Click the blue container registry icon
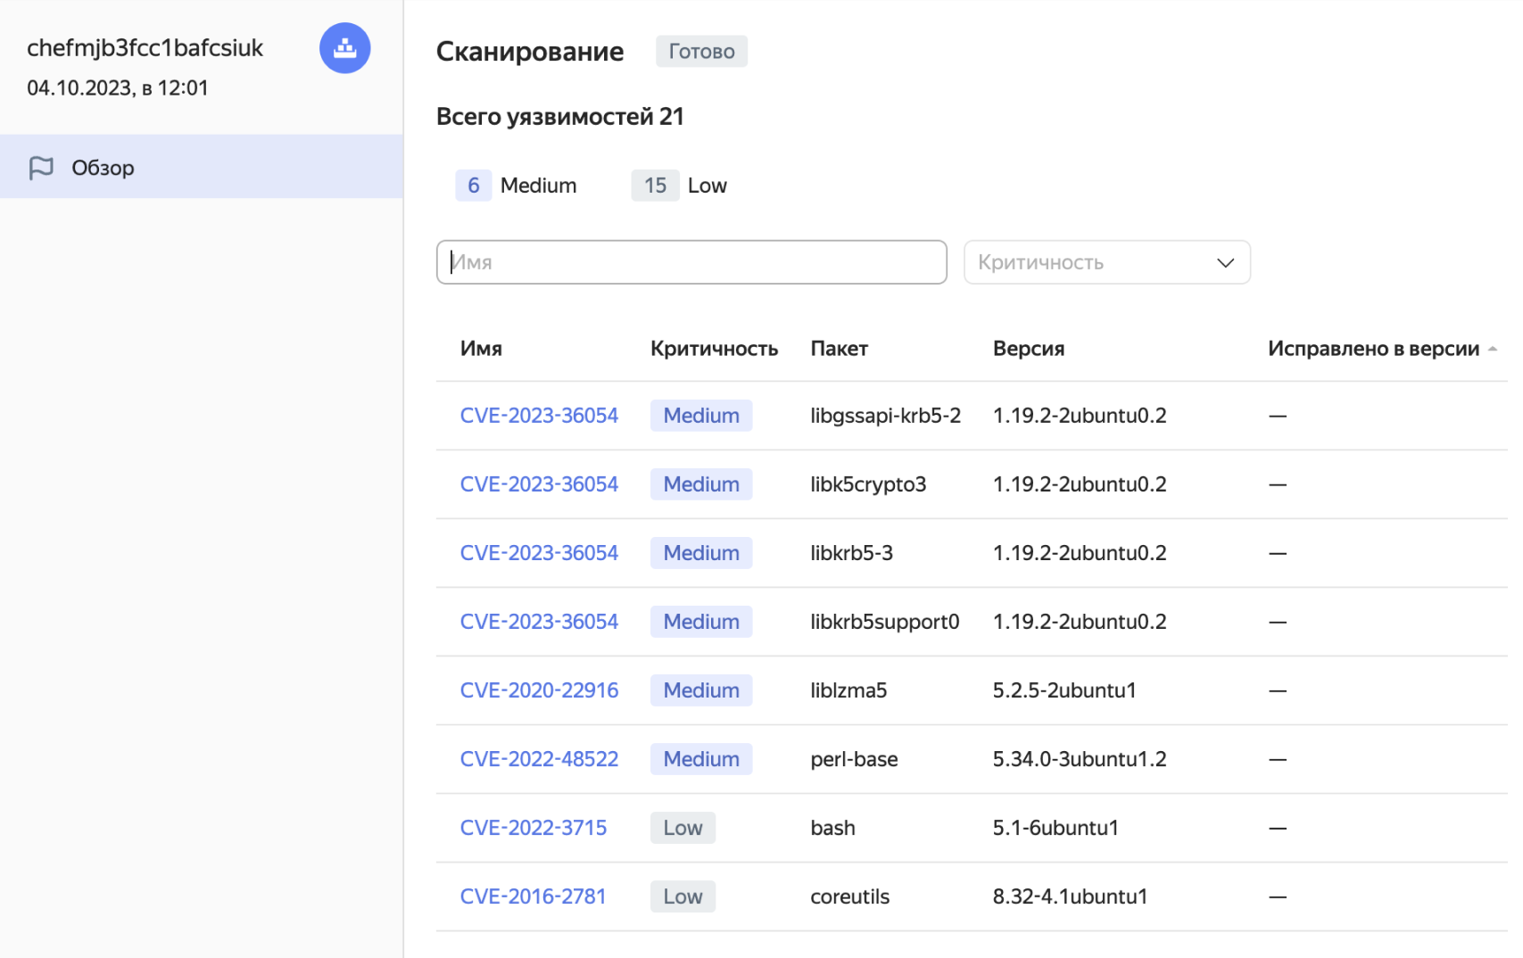Screen dimensions: 1523x958 tap(344, 48)
